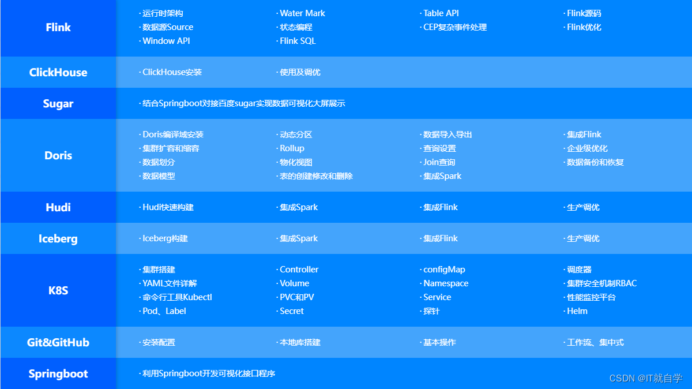The image size is (692, 389).
Task: Click '集成Flink' in the Doris row
Action: pos(584,134)
